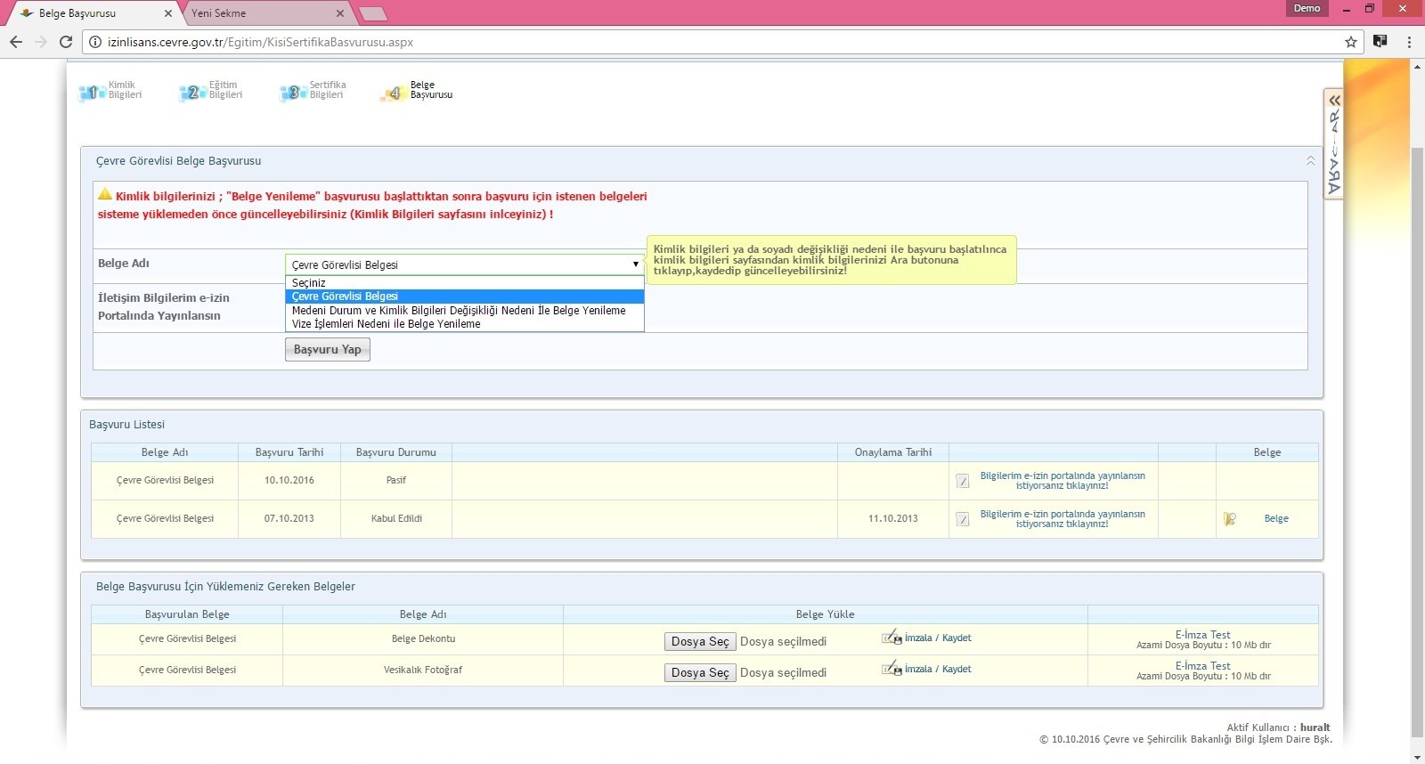This screenshot has width=1425, height=764.
Task: Click the e-izin portal link in the Pasif row
Action: tap(1063, 481)
